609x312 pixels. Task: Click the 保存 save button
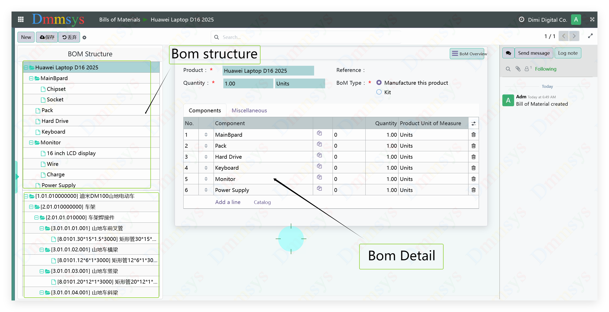click(x=47, y=37)
